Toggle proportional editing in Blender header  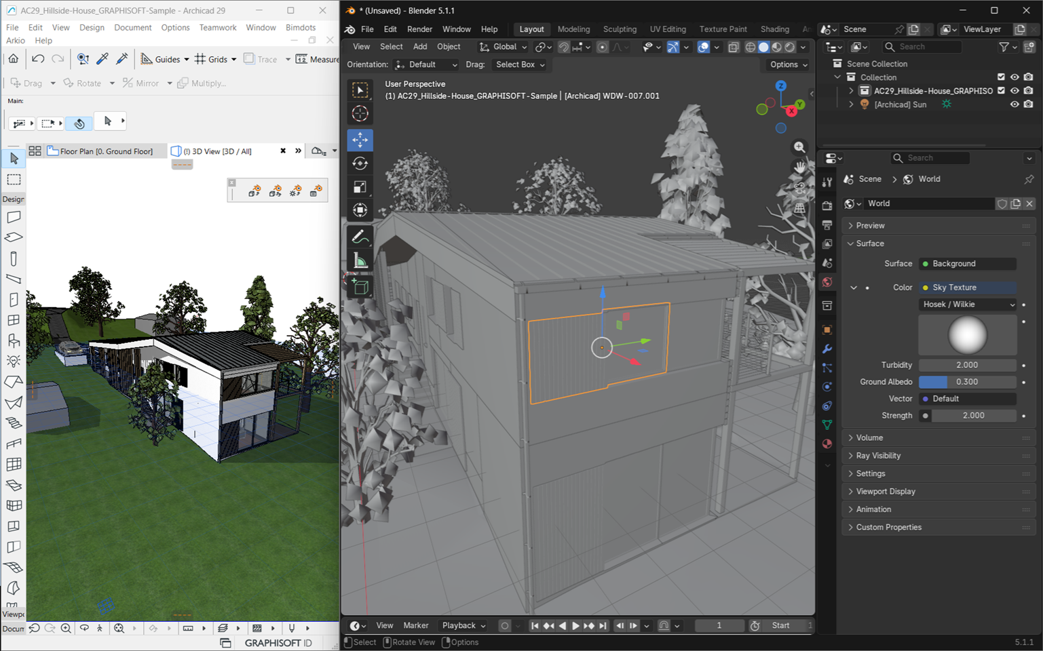pyautogui.click(x=603, y=47)
